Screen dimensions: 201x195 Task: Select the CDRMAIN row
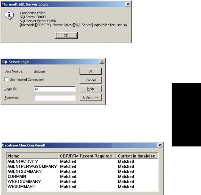pos(82,176)
